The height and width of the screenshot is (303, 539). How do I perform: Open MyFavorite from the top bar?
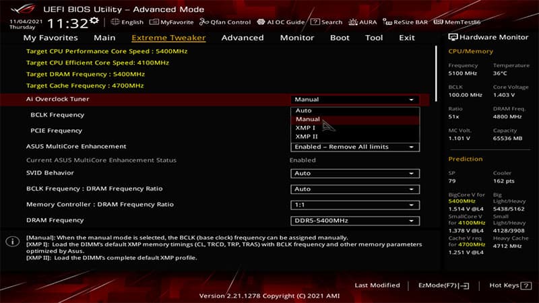coord(172,22)
